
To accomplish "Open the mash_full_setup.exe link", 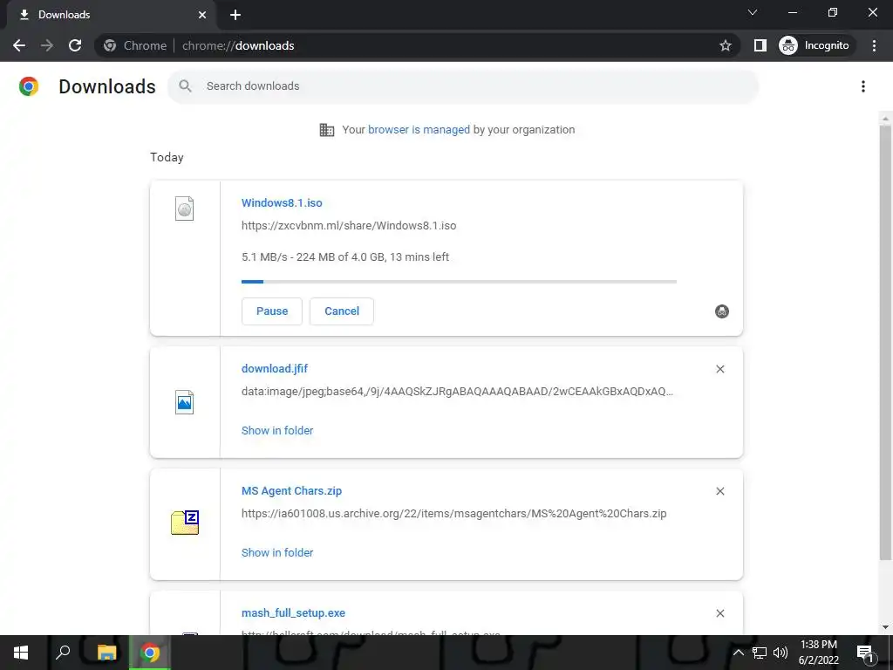I will pyautogui.click(x=293, y=613).
